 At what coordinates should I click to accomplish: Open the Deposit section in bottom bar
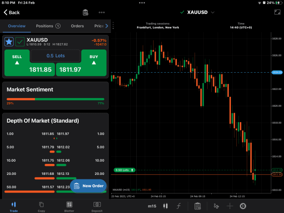point(97,207)
